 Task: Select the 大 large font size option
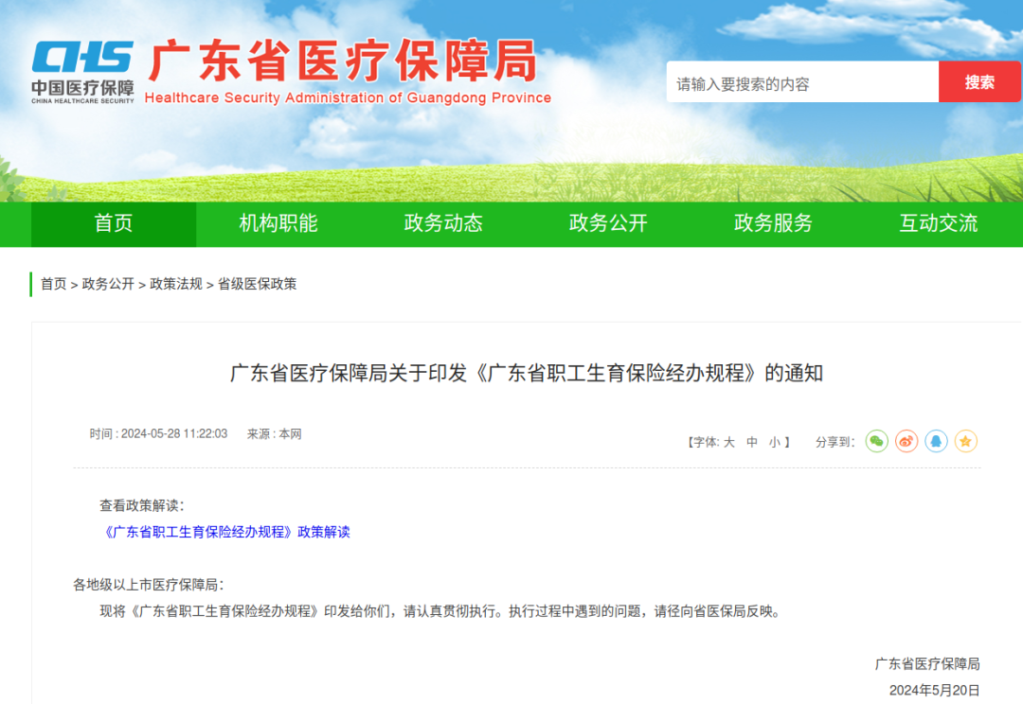[729, 441]
